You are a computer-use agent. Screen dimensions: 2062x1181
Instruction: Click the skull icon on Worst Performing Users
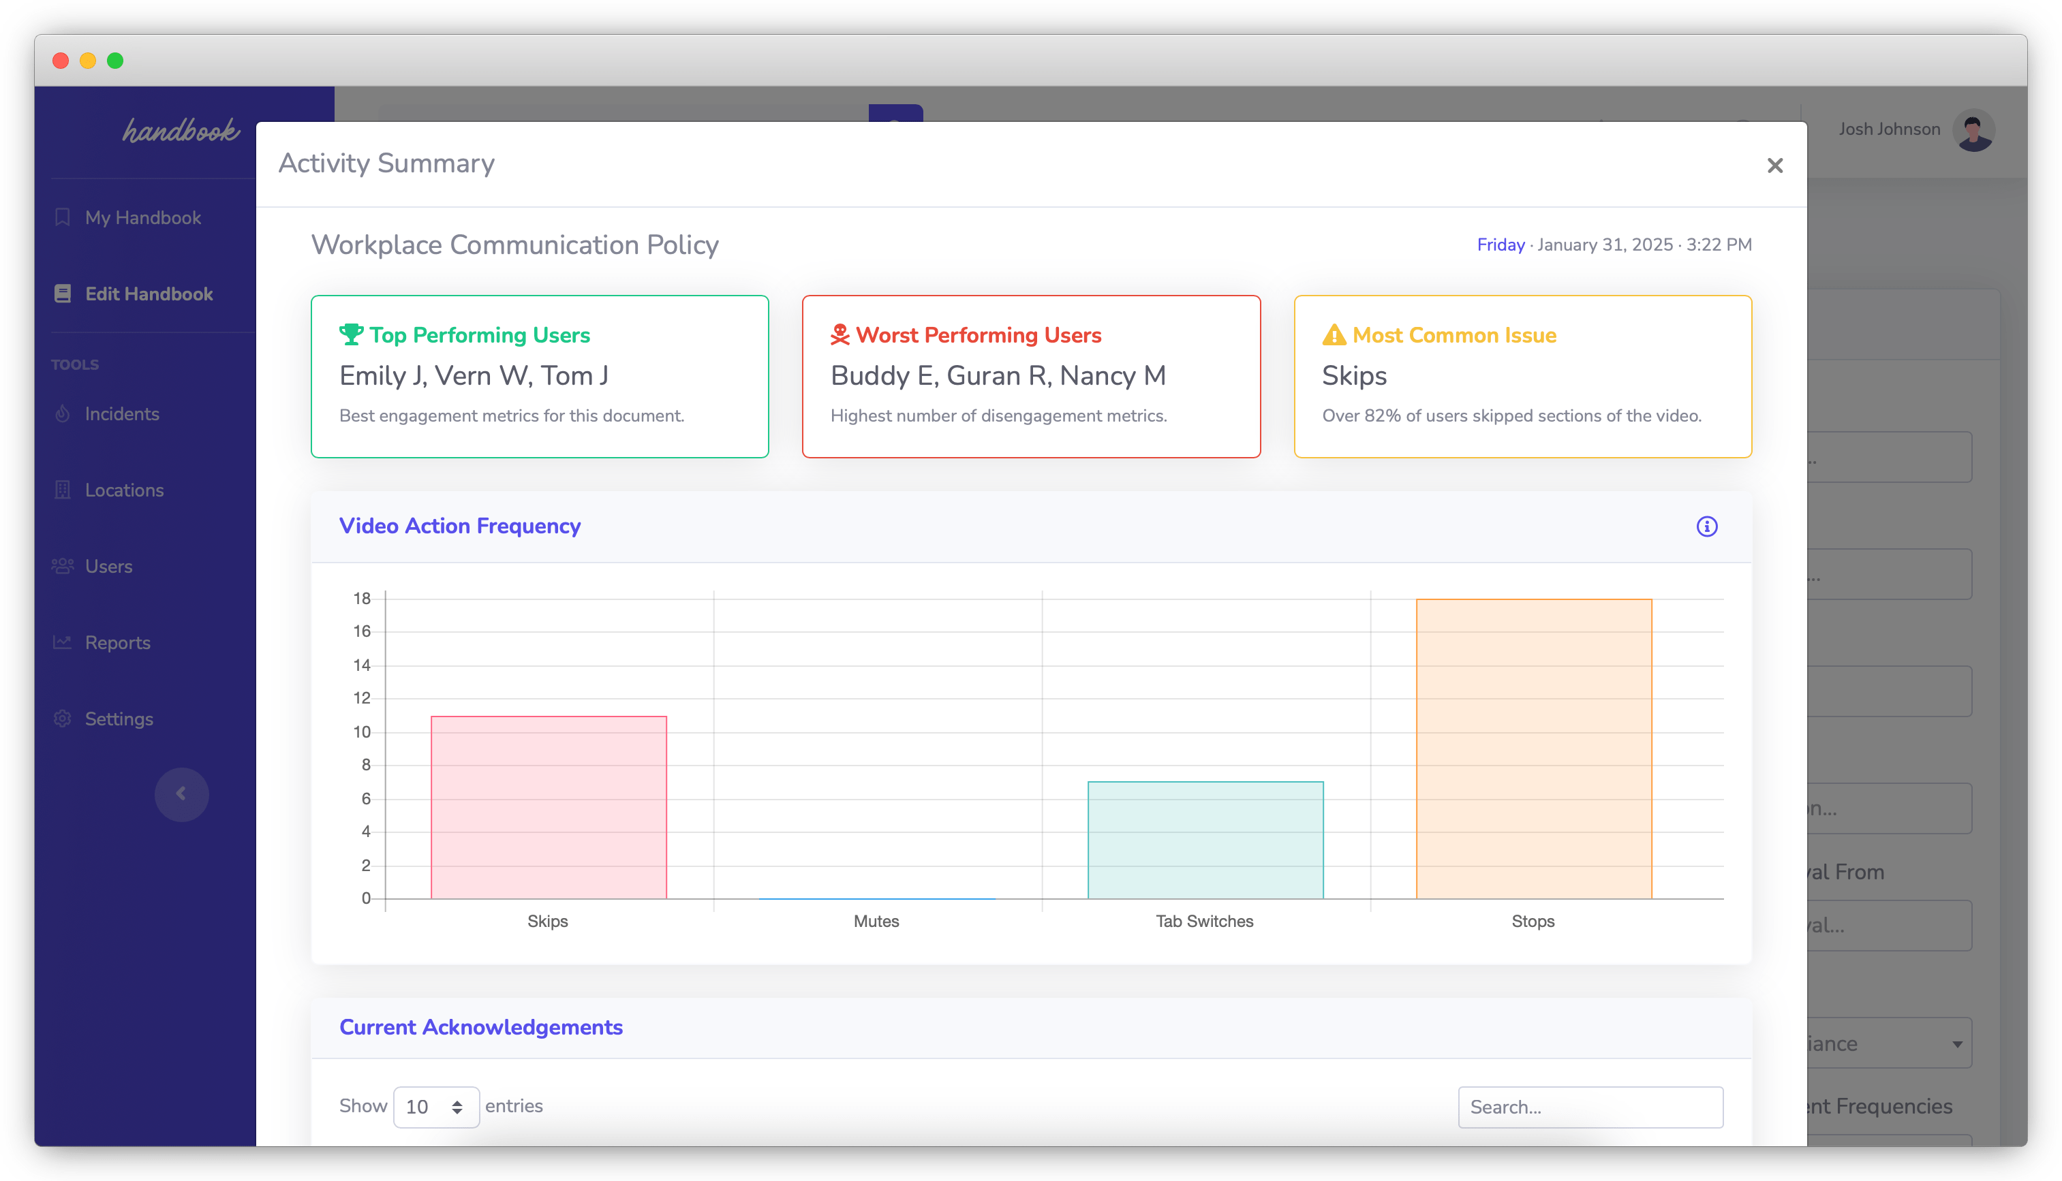(841, 334)
